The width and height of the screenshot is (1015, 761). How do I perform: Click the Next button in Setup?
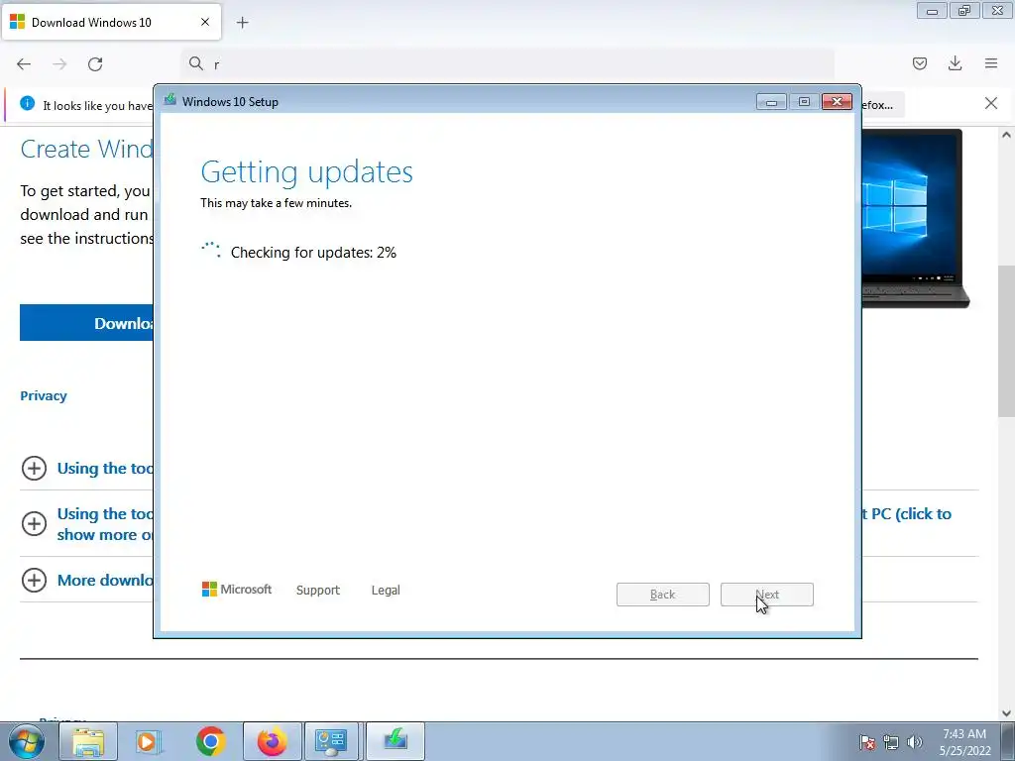[x=767, y=595]
